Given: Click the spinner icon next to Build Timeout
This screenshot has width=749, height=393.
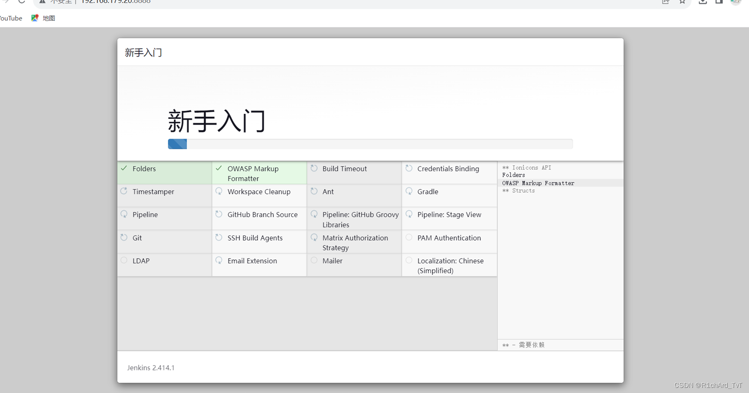Looking at the screenshot, I should pyautogui.click(x=314, y=168).
